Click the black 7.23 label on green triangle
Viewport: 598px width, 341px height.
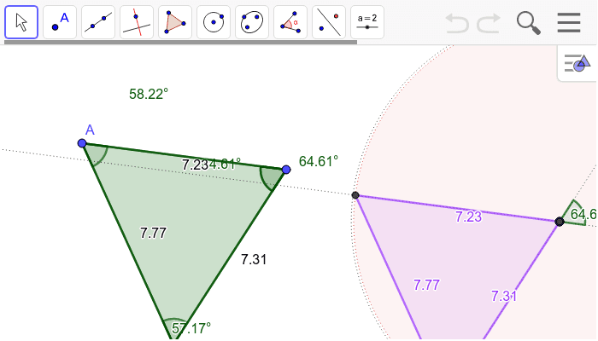pos(195,165)
